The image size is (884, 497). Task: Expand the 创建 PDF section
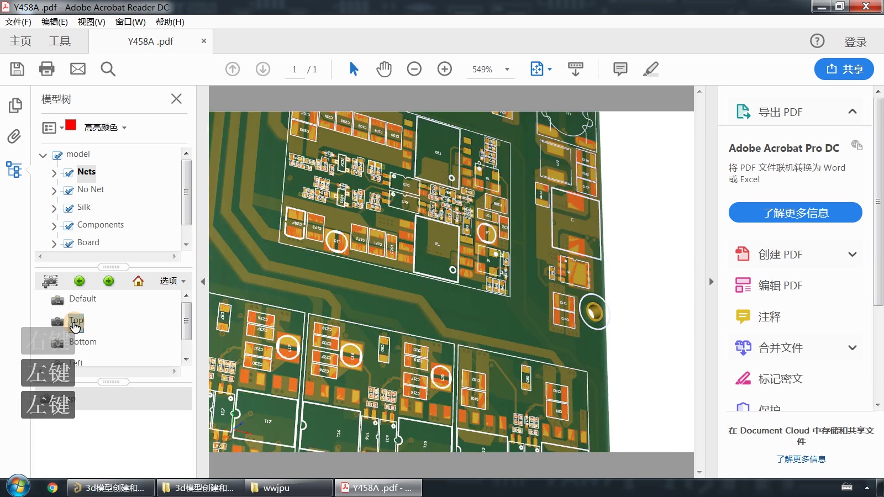(853, 255)
